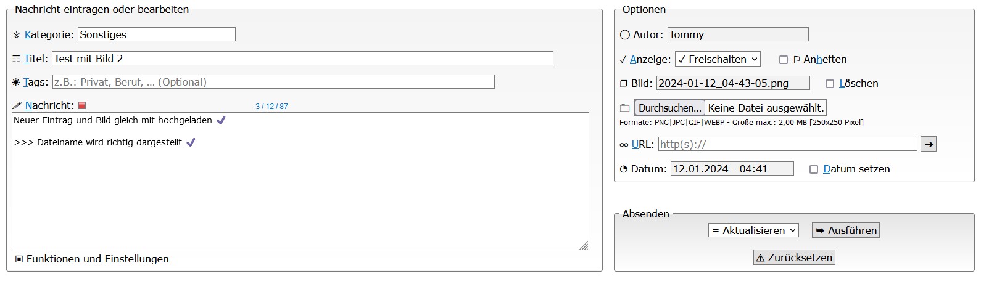Click the Tags sun icon
This screenshot has height=284, width=981.
click(x=16, y=83)
